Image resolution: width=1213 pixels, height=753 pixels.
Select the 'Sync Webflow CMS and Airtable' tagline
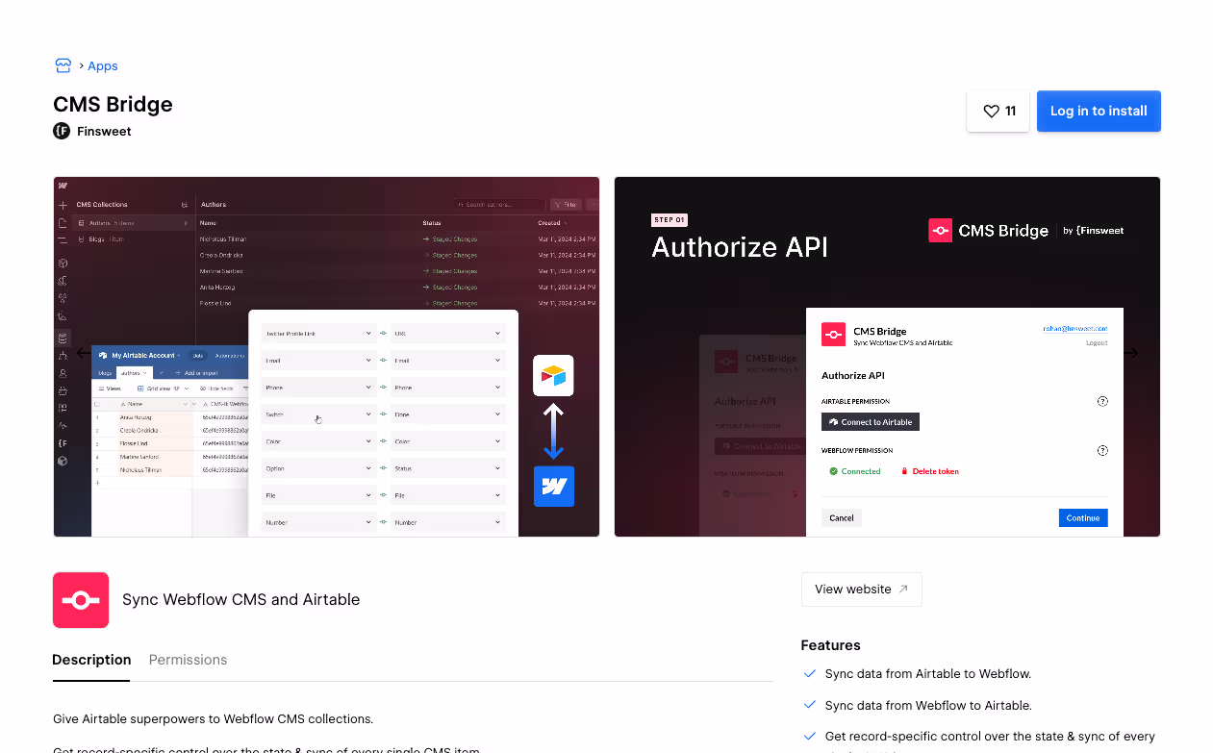240,599
